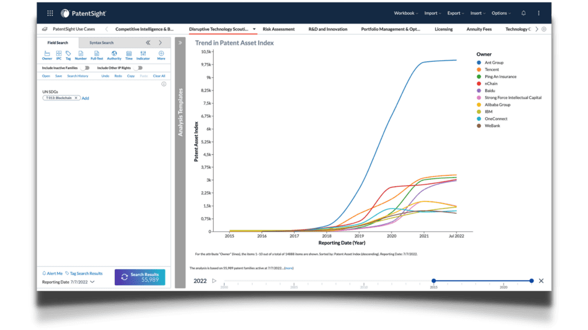Open the Workbook dropdown
This screenshot has height=330, width=588.
pyautogui.click(x=405, y=13)
